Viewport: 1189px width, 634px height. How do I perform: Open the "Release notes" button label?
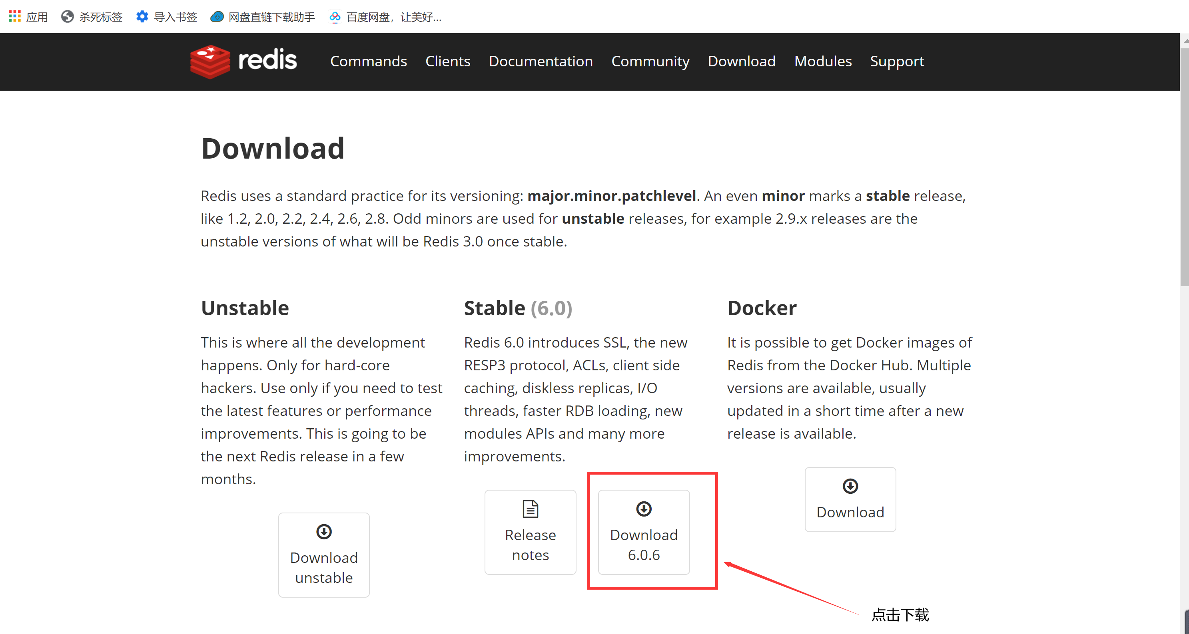[x=531, y=545]
